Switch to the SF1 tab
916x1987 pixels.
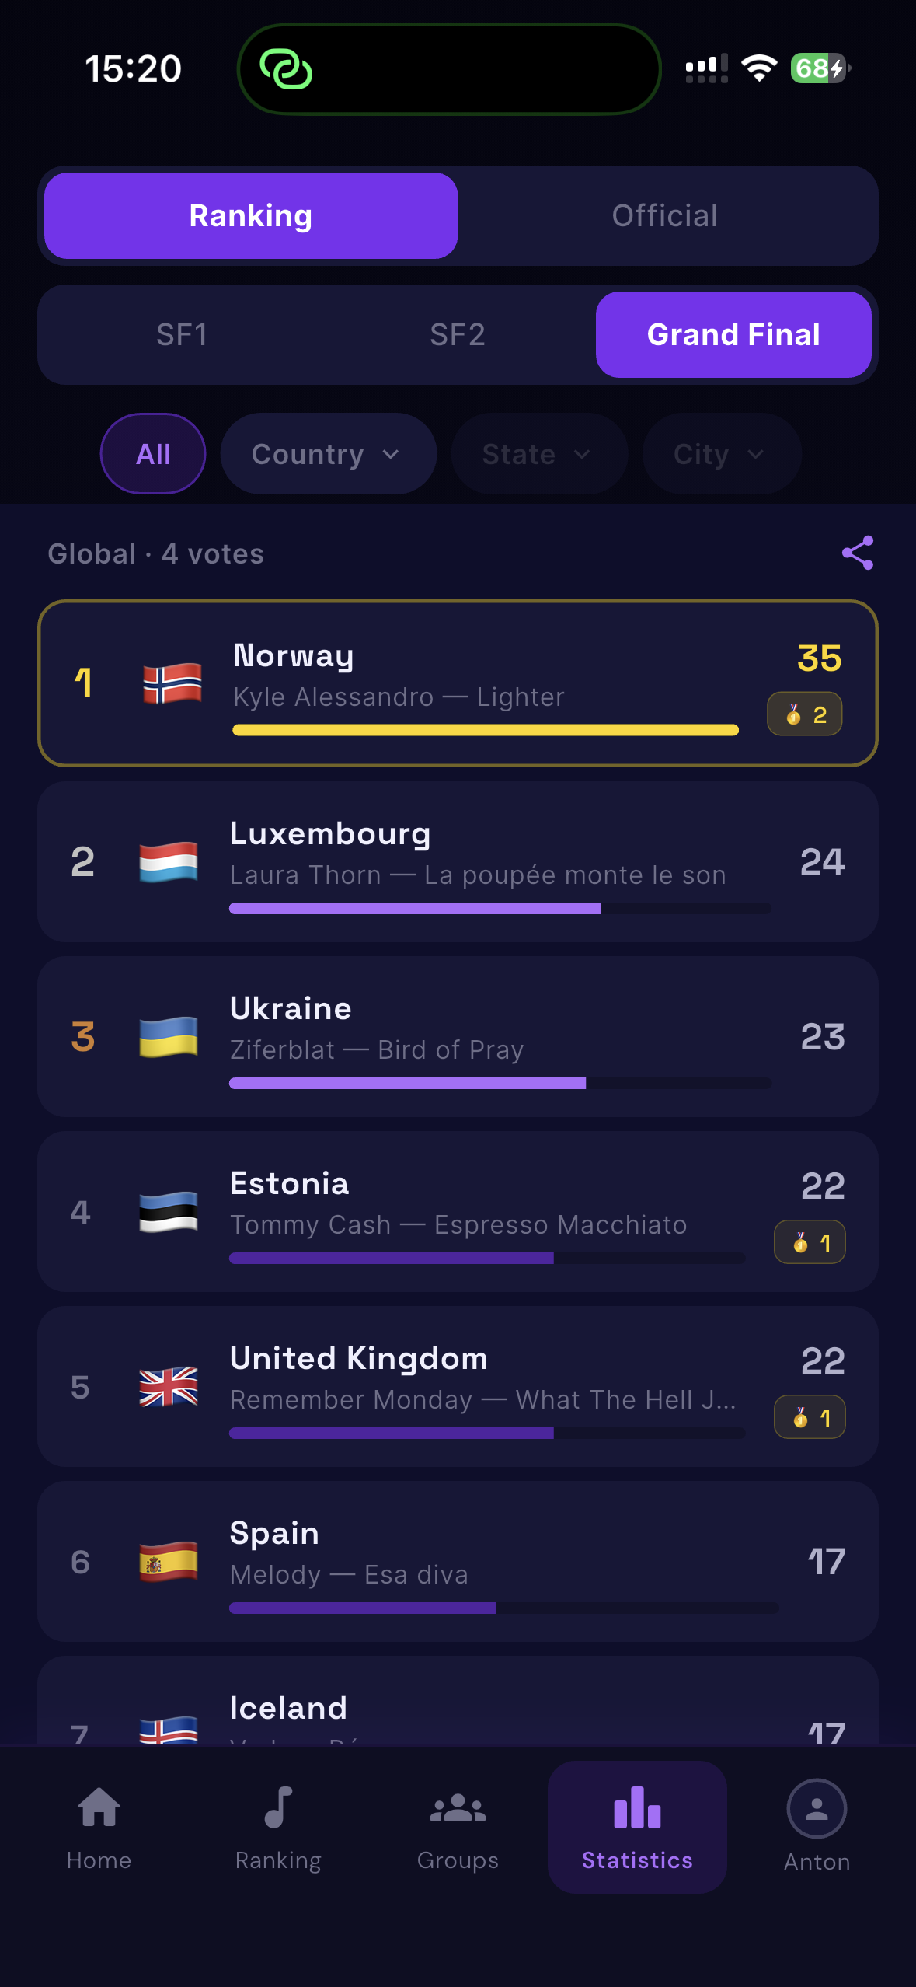(x=182, y=335)
